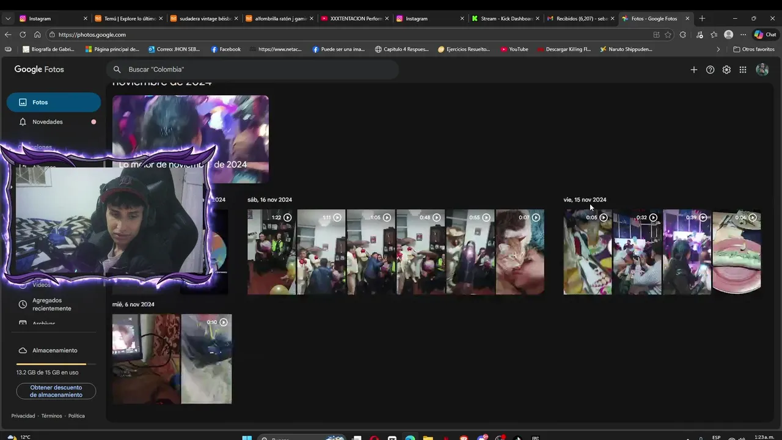Image resolution: width=782 pixels, height=440 pixels.
Task: Open the Política footer link
Action: [x=76, y=416]
